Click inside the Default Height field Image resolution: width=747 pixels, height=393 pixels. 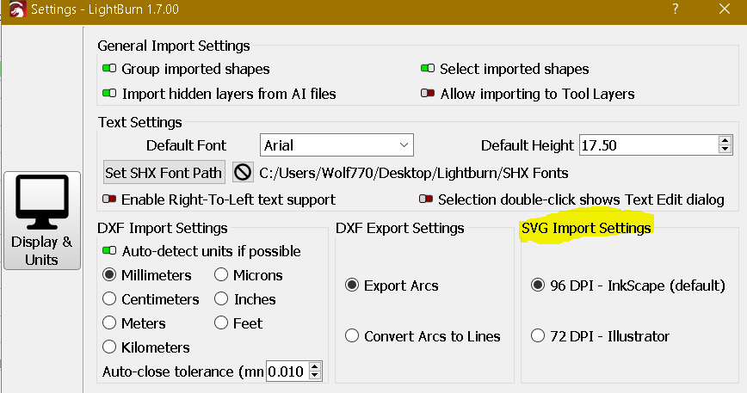(x=648, y=145)
